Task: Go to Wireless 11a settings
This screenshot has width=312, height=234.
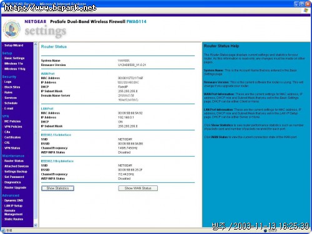Action: pos(14,63)
